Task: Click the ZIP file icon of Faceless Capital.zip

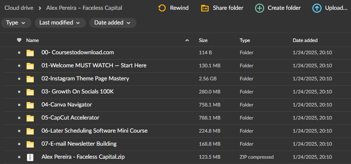Action: pos(30,157)
